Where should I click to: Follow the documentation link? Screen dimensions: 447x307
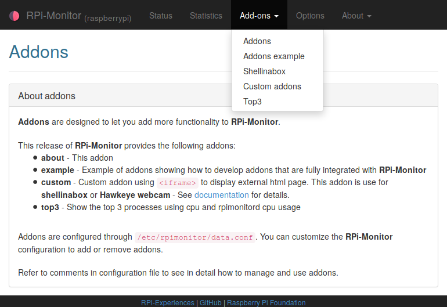point(222,195)
